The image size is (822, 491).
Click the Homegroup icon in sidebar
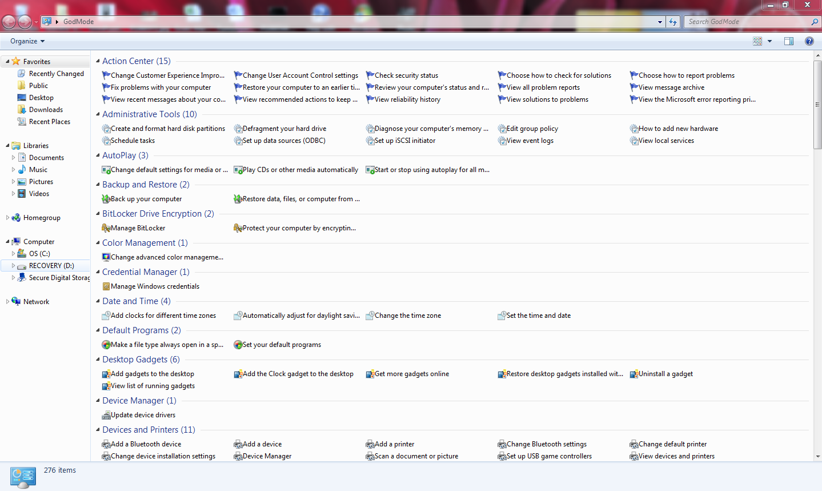coord(16,218)
